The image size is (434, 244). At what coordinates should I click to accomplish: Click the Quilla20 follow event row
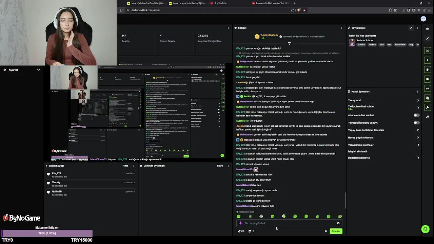pos(91,193)
